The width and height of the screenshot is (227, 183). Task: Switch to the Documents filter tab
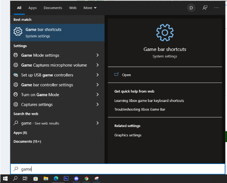[53, 8]
